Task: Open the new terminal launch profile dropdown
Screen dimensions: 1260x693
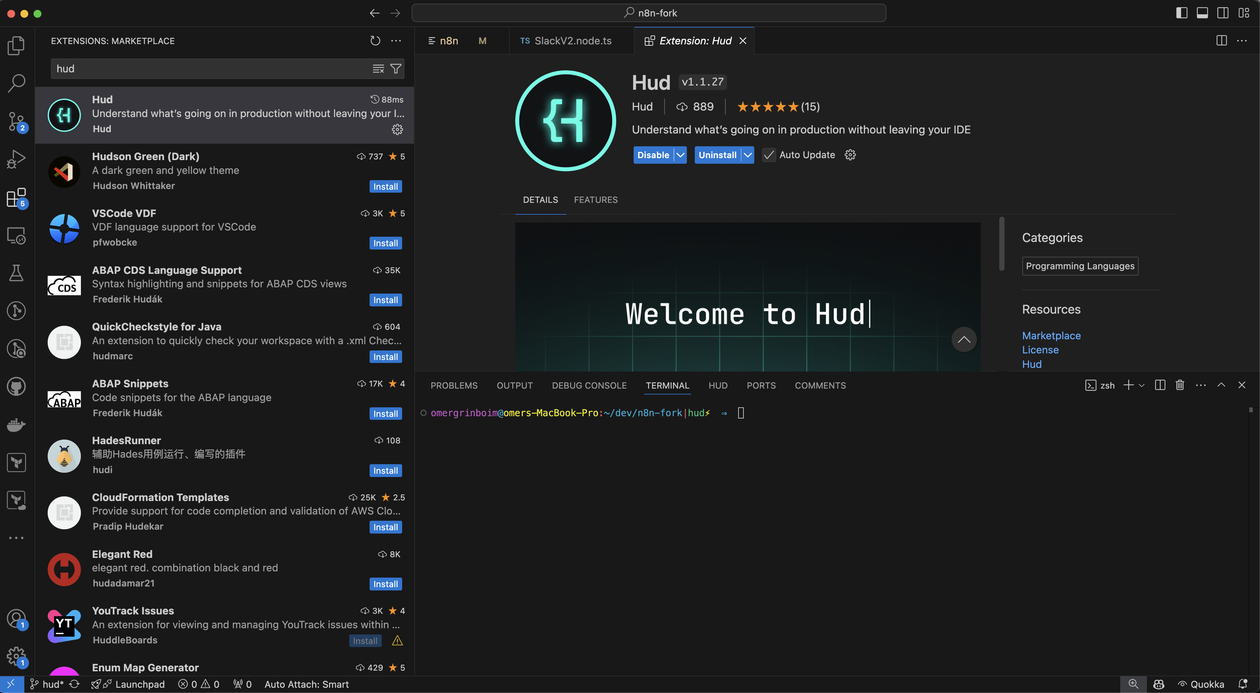Action: pos(1142,385)
